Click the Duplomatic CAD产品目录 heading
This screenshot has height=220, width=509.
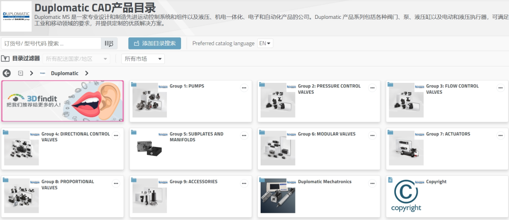[95, 8]
